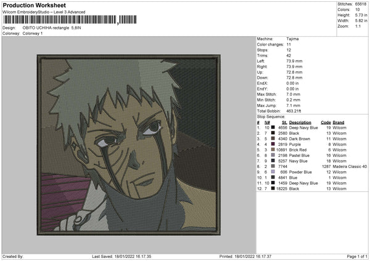Select the code 1287 in row 8
Viewport: 370px width, 261px height.
pyautogui.click(x=326, y=167)
